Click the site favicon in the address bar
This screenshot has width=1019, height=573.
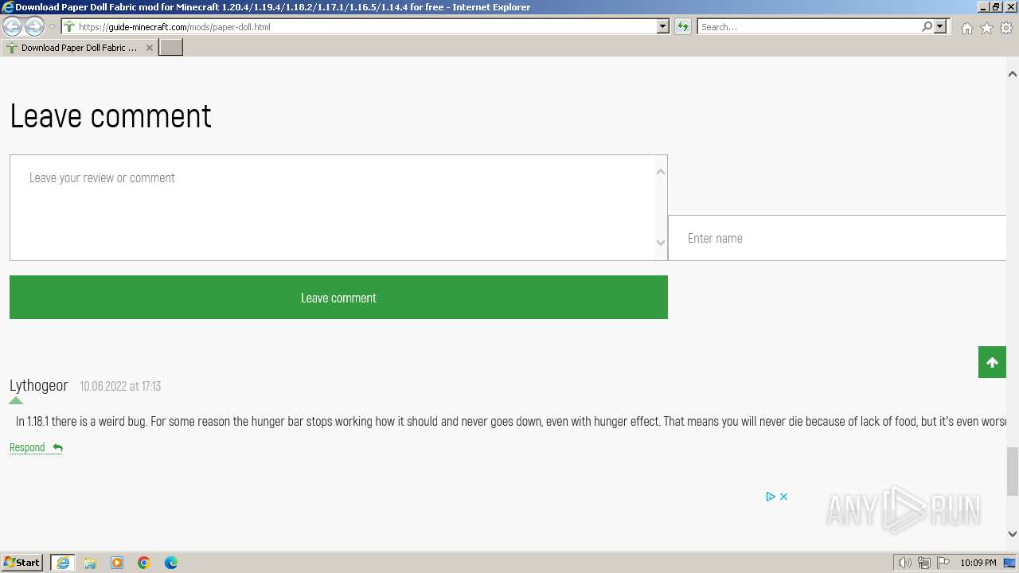tap(69, 26)
